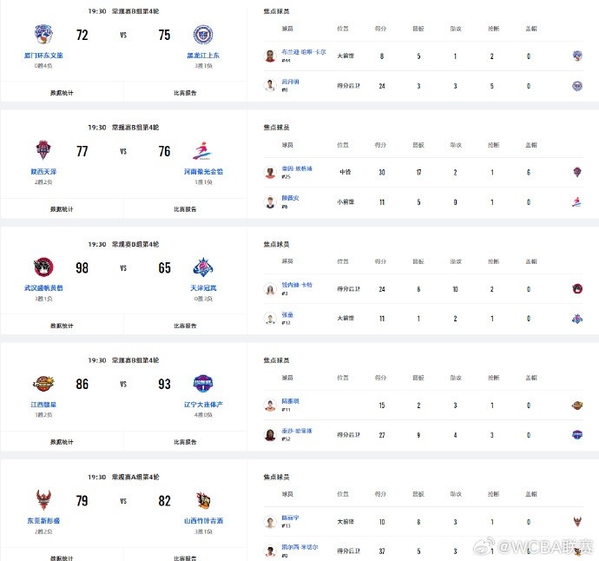The image size is (599, 561).
Task: Open the 武汉盛帆黄鹤 team name link
Action: 43,288
